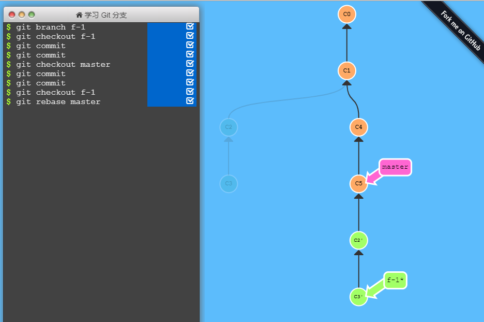Click the window title 学习 Git 分支
Viewport: 484px width, 322px height.
pyautogui.click(x=105, y=15)
